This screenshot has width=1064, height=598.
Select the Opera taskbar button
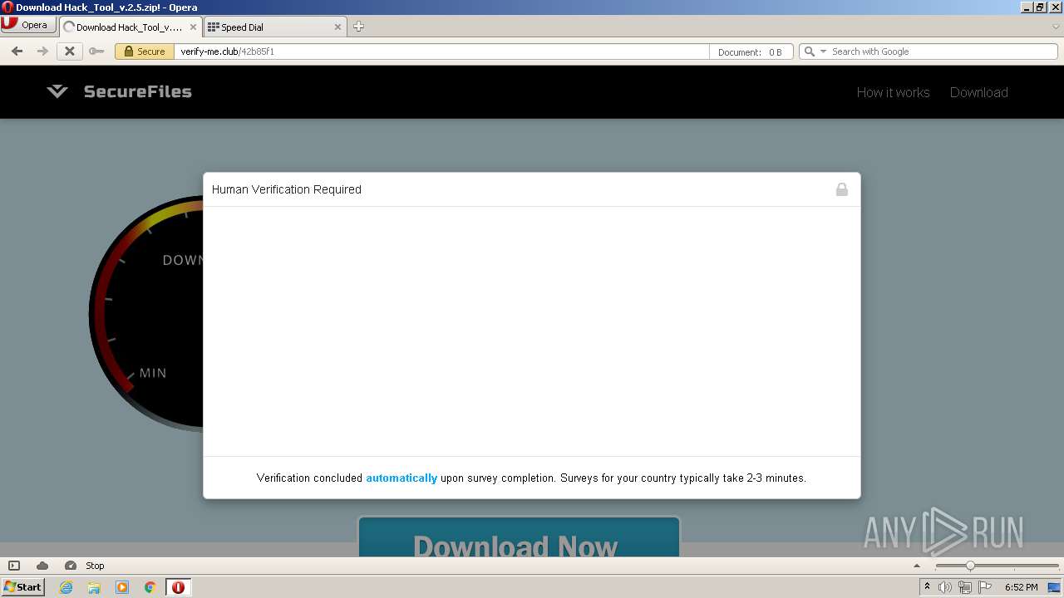(178, 587)
